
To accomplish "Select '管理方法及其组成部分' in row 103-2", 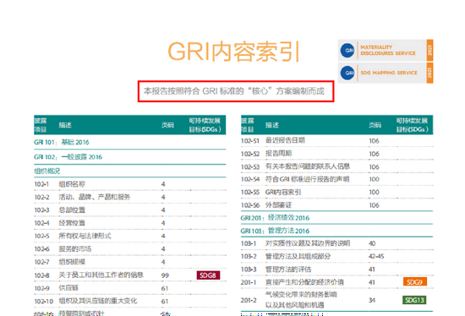I will pos(298,256).
